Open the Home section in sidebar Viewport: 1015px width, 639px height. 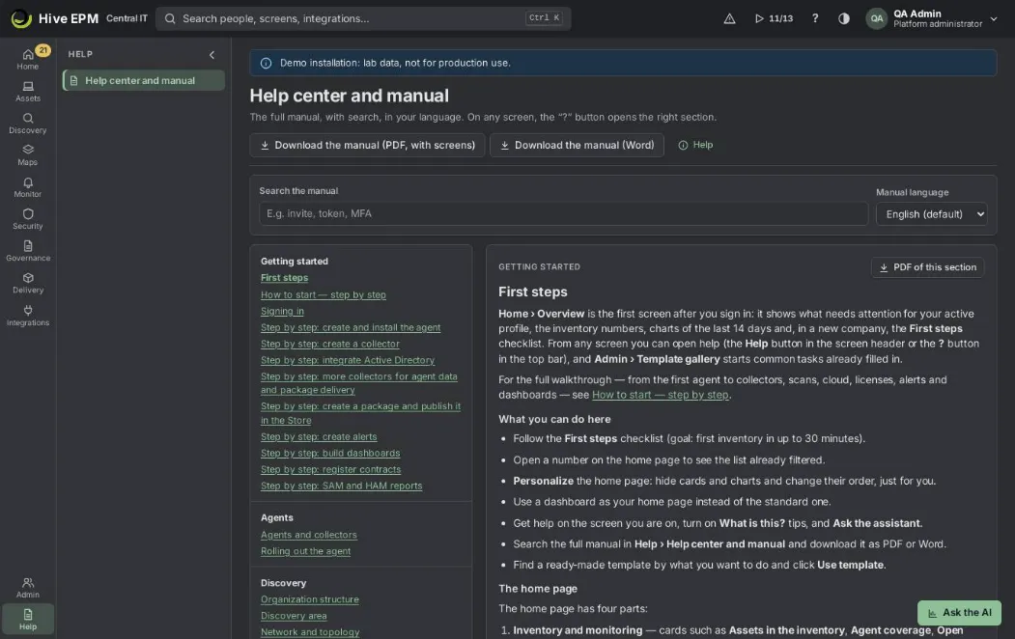pos(27,59)
